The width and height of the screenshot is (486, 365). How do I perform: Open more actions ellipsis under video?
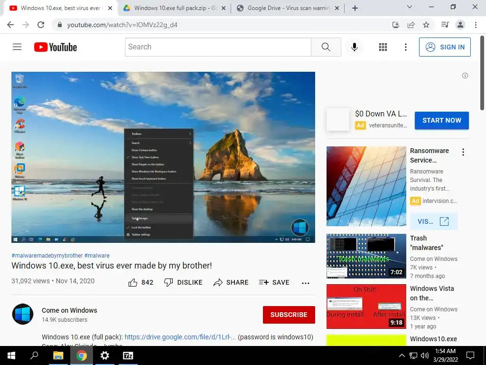coord(305,283)
